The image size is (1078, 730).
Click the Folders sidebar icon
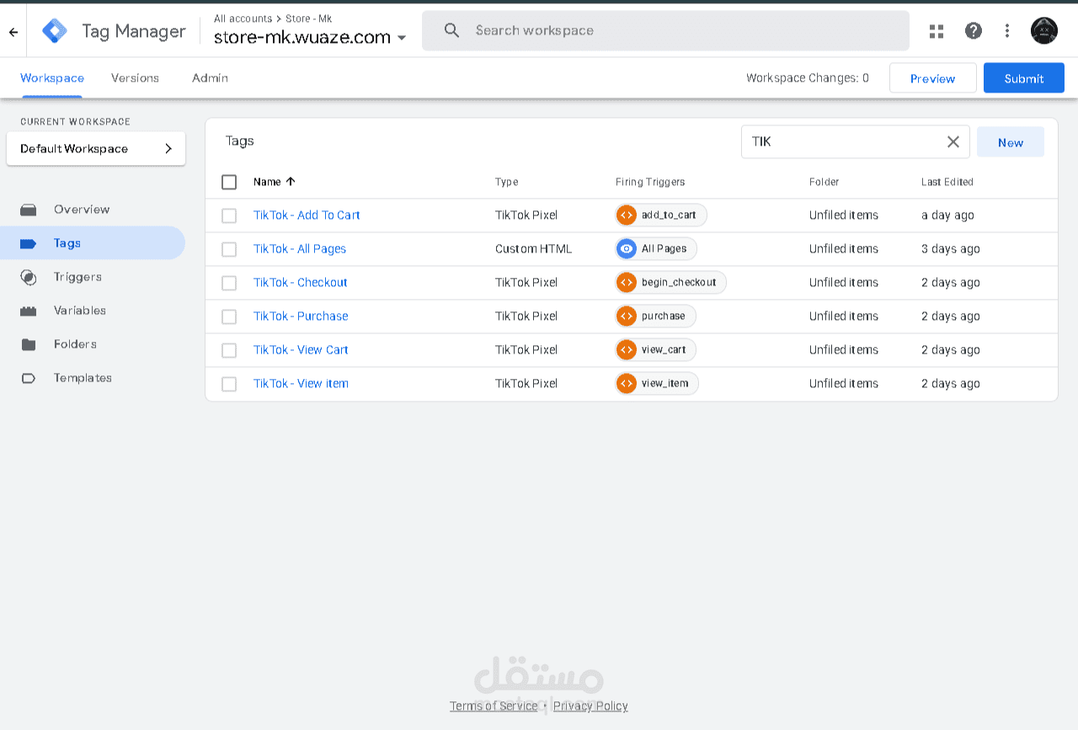29,344
